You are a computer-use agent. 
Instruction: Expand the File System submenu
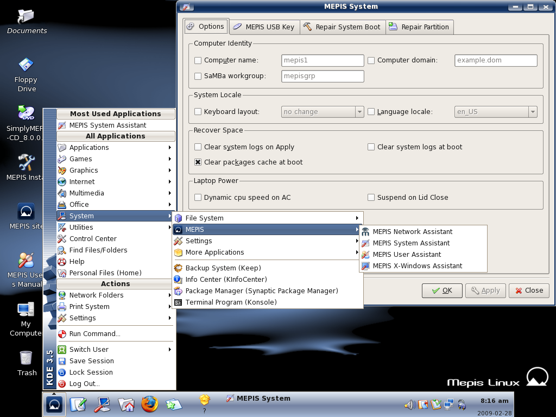pos(267,218)
